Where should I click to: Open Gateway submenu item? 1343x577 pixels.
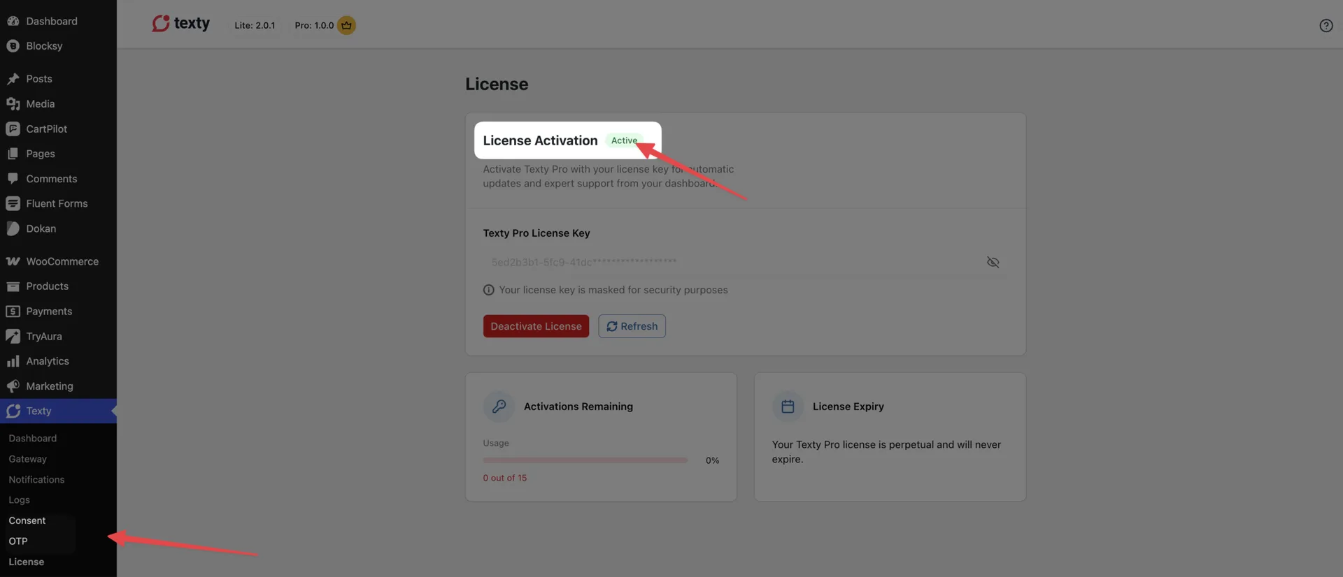28,459
